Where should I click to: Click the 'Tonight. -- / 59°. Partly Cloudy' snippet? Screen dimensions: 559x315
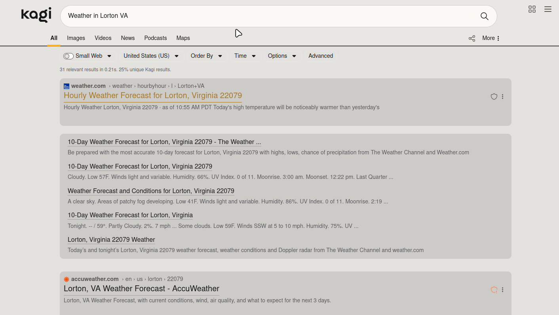pos(213,226)
